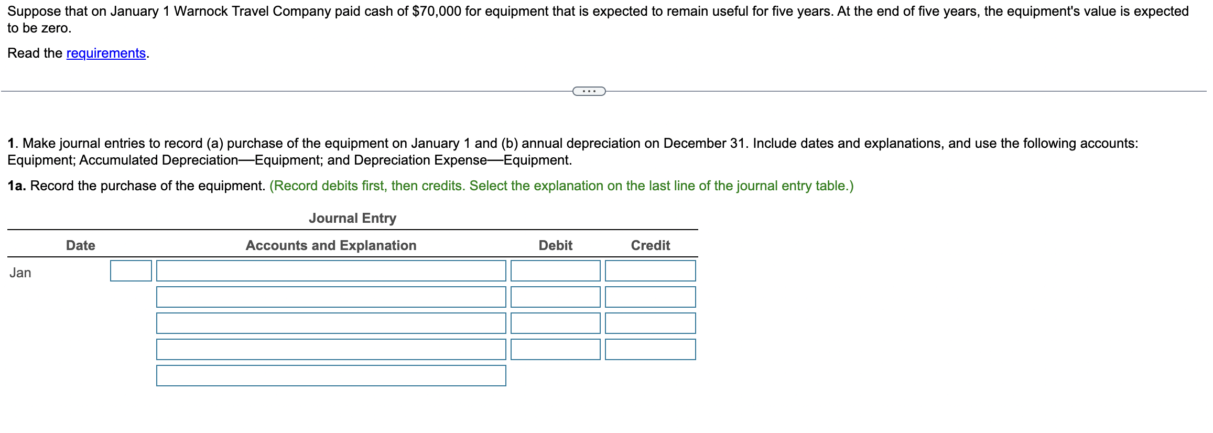Click the second row Debit field
This screenshot has height=433, width=1213.
click(555, 297)
